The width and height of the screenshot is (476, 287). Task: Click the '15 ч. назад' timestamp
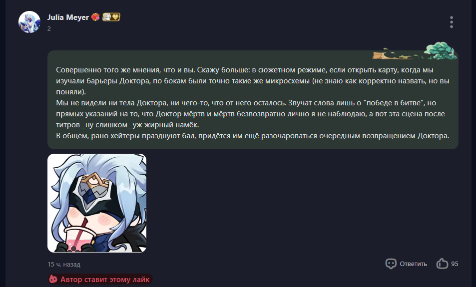[64, 264]
